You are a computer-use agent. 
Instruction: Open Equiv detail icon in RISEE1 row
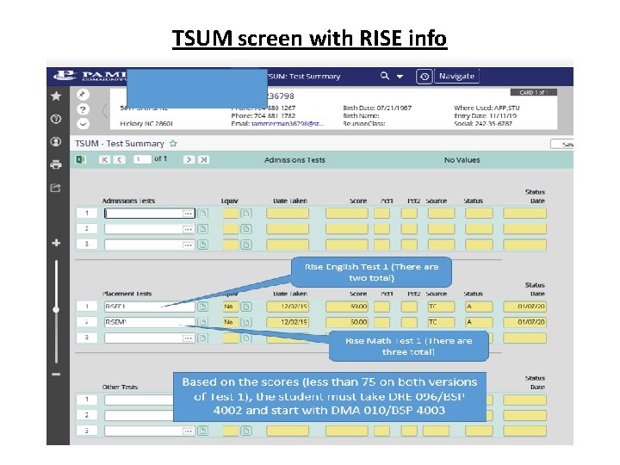[246, 307]
